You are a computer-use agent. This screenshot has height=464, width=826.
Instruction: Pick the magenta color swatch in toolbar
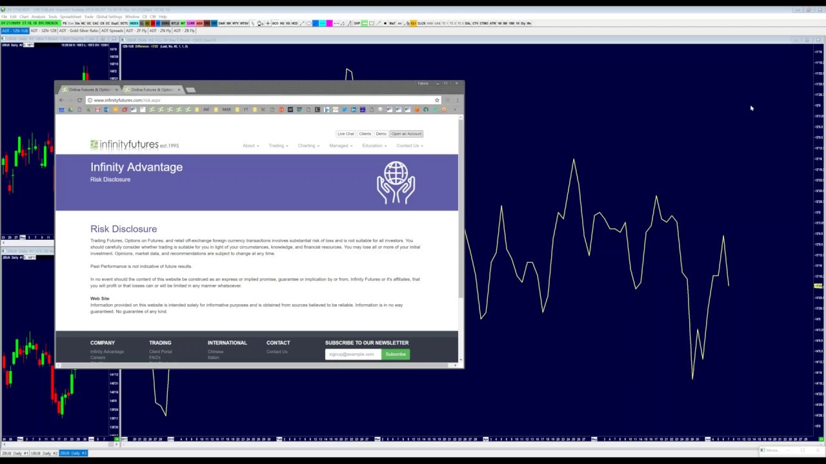click(329, 23)
